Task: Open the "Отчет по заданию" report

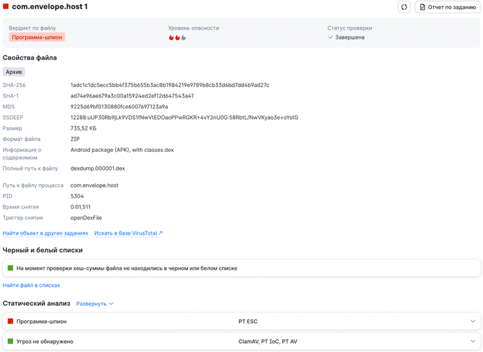Action: pyautogui.click(x=448, y=7)
